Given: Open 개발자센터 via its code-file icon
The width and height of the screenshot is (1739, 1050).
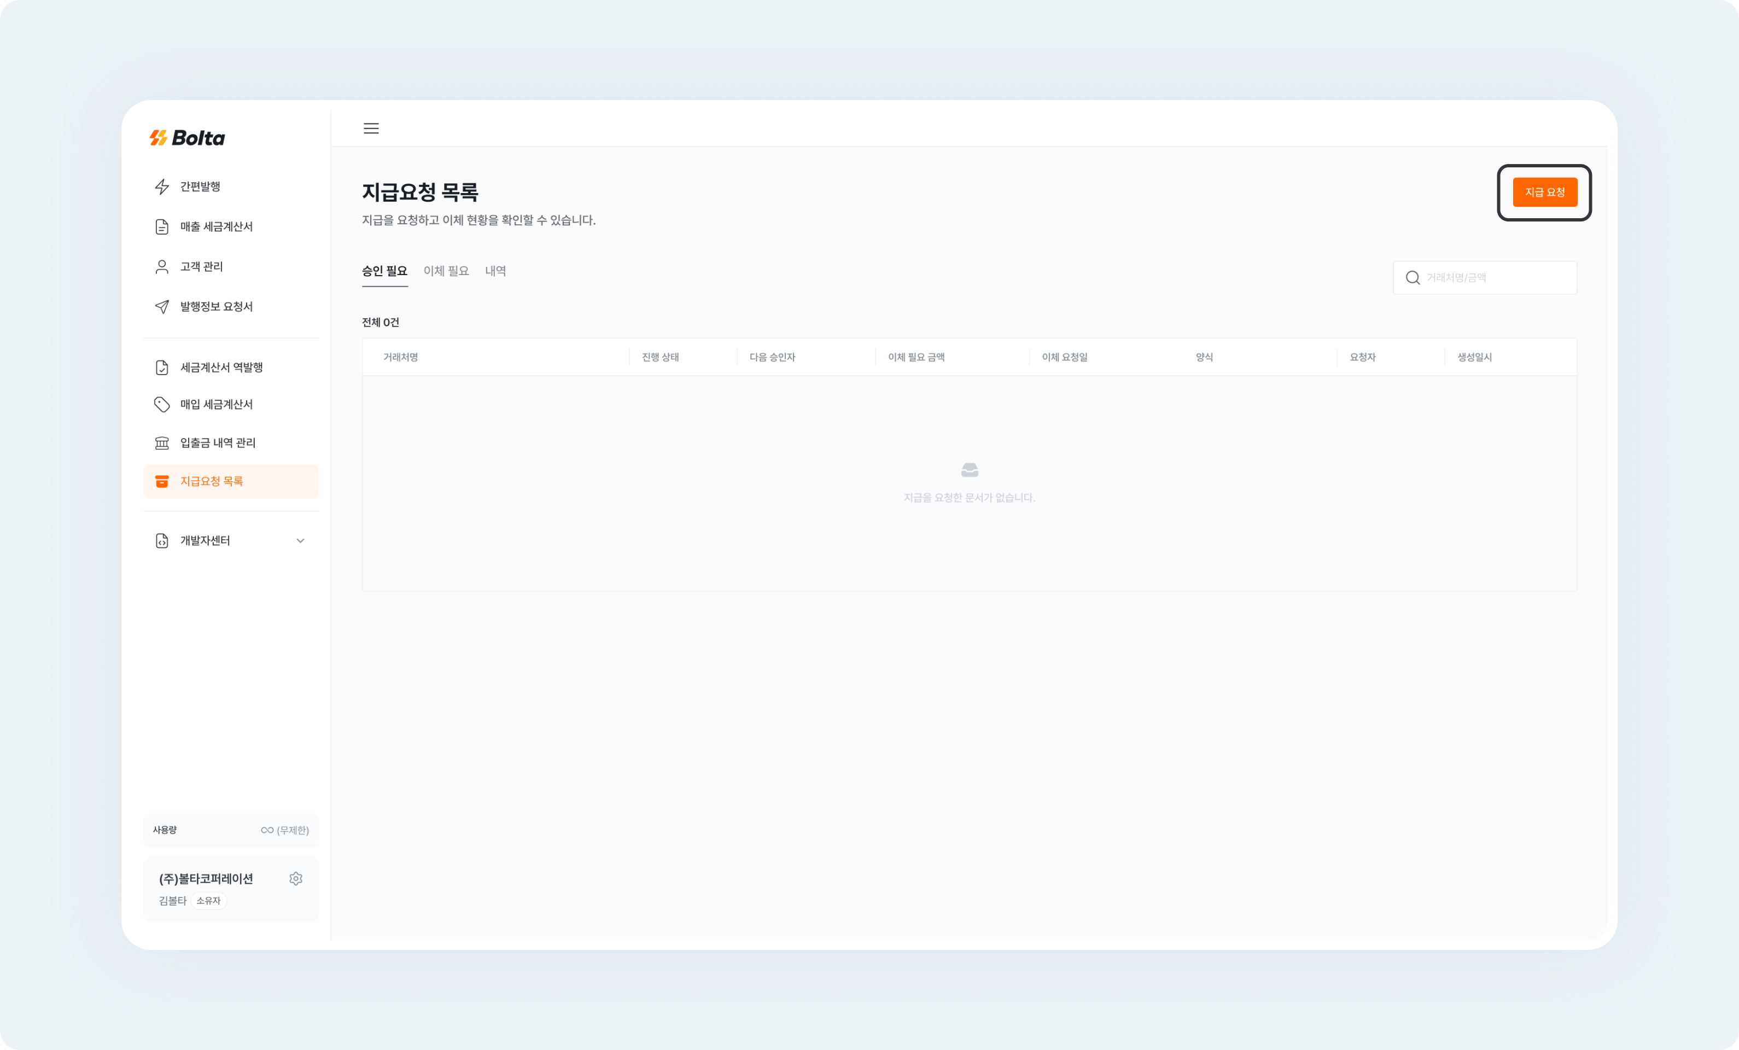Looking at the screenshot, I should point(162,540).
